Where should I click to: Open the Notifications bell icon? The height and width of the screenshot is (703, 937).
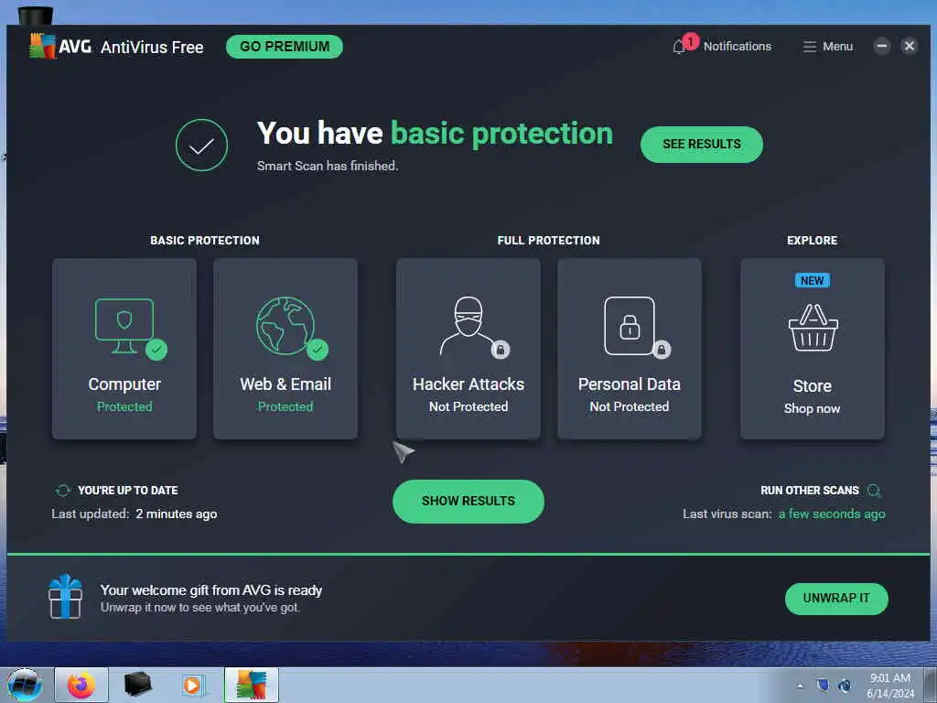tap(679, 47)
